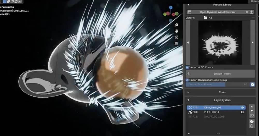Click the zoom magnifier viewport icon
This screenshot has width=259, height=136.
coord(176,25)
